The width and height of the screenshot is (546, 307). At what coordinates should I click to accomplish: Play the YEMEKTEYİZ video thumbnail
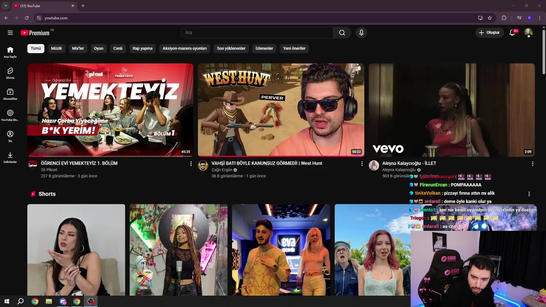point(110,110)
